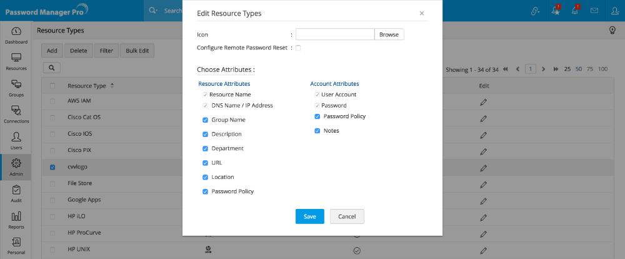Go to Resources in the sidebar

point(16,61)
